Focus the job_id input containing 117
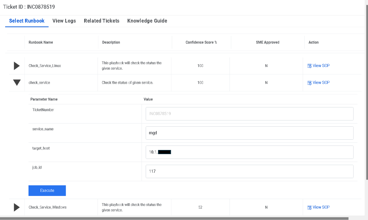 point(249,172)
